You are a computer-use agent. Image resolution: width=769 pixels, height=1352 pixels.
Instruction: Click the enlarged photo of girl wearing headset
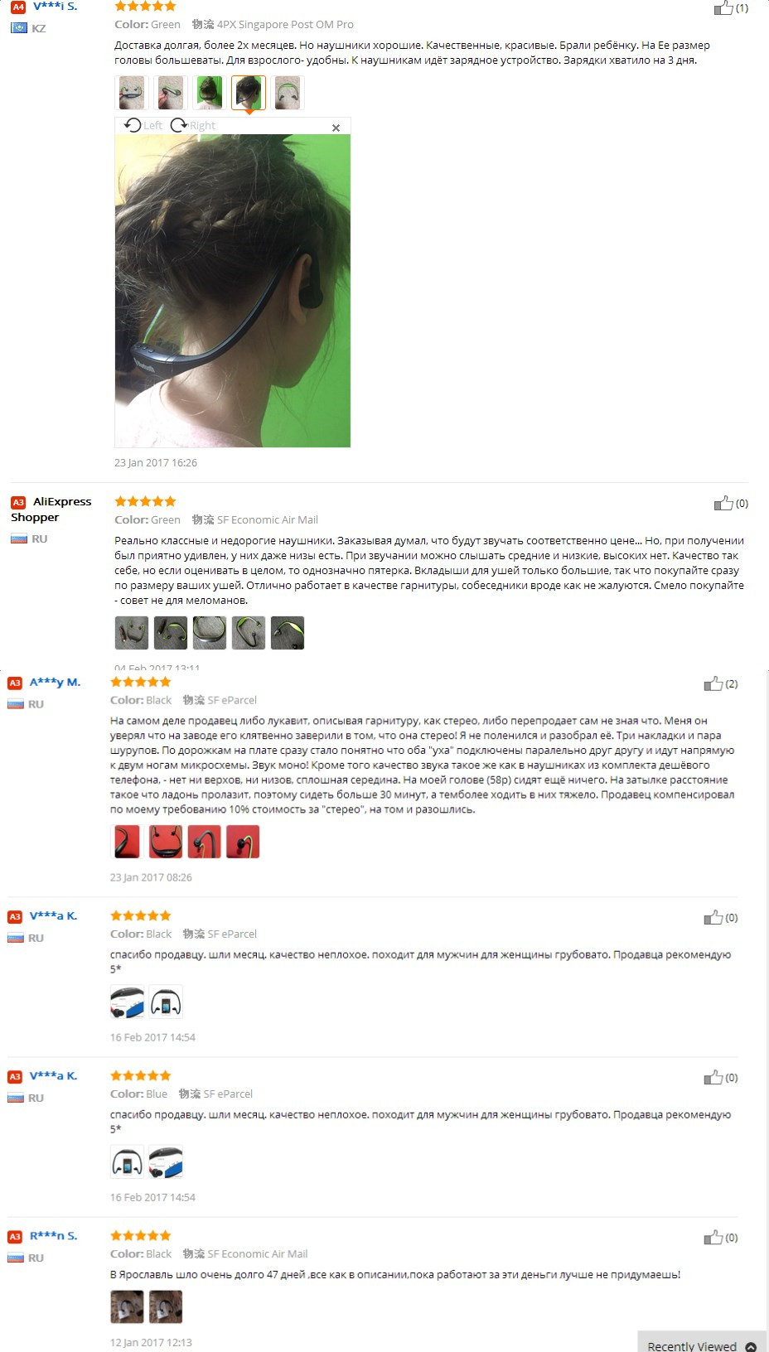click(x=232, y=291)
